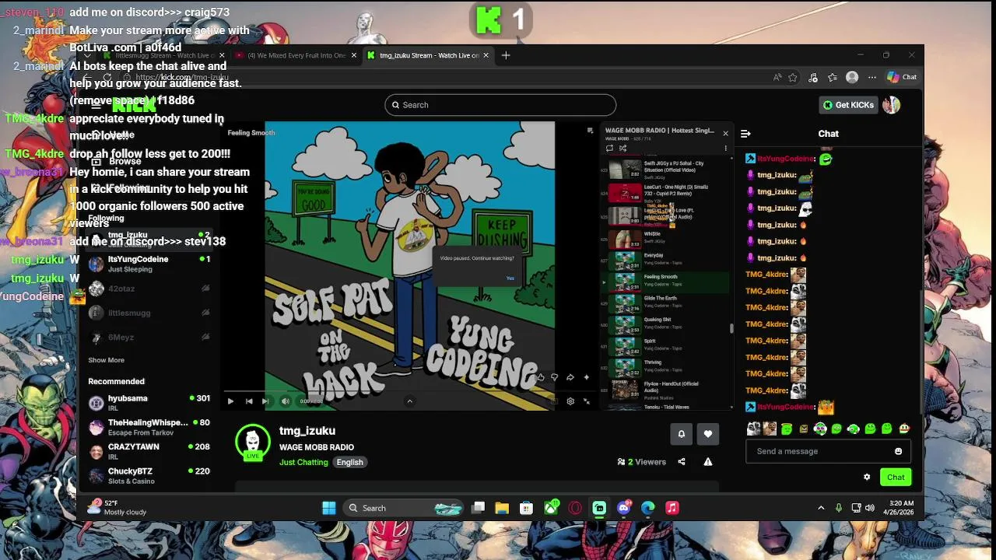Toggle playlist shuffle
996x560 pixels.
coord(622,148)
